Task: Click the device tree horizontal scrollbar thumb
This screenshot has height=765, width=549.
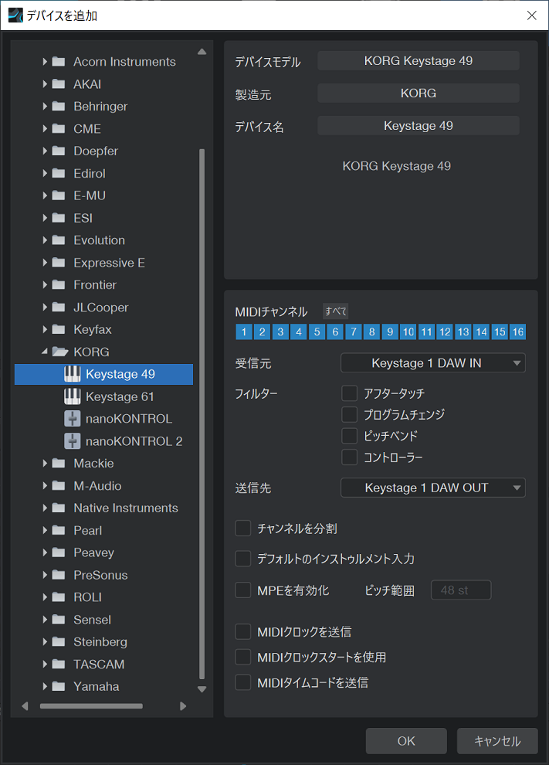Action: pyautogui.click(x=91, y=706)
